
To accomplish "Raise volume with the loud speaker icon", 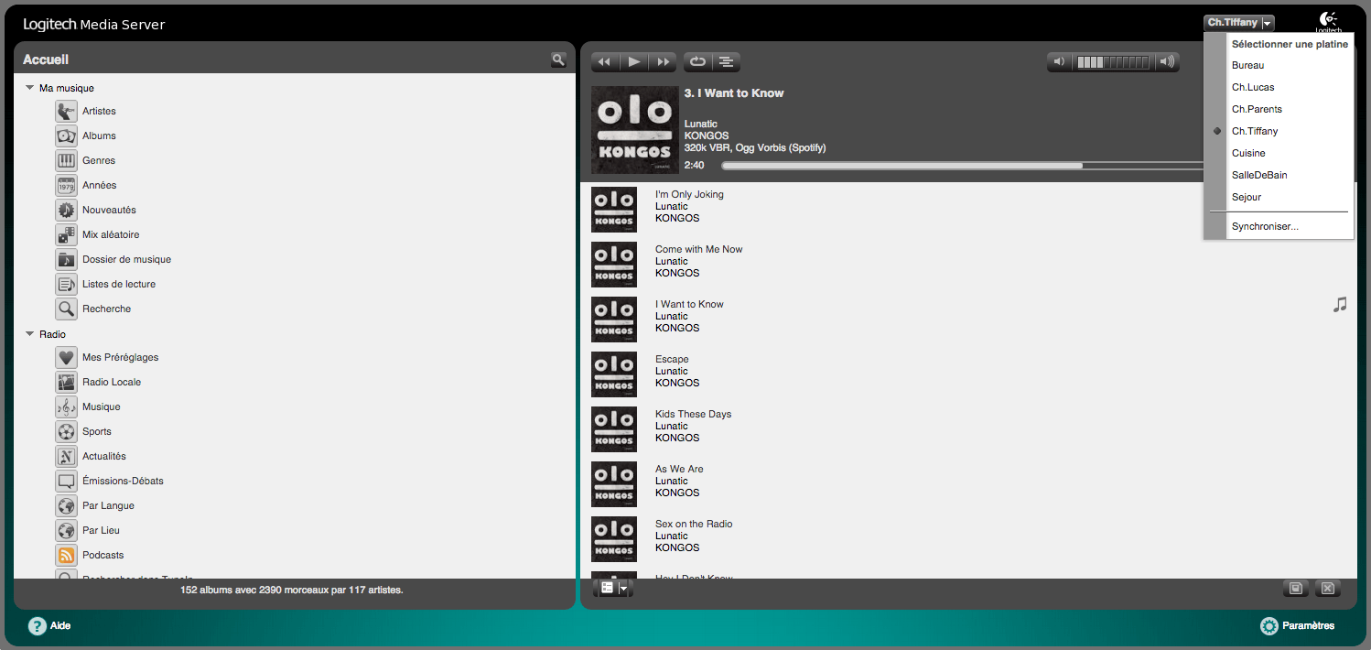I will pyautogui.click(x=1167, y=62).
